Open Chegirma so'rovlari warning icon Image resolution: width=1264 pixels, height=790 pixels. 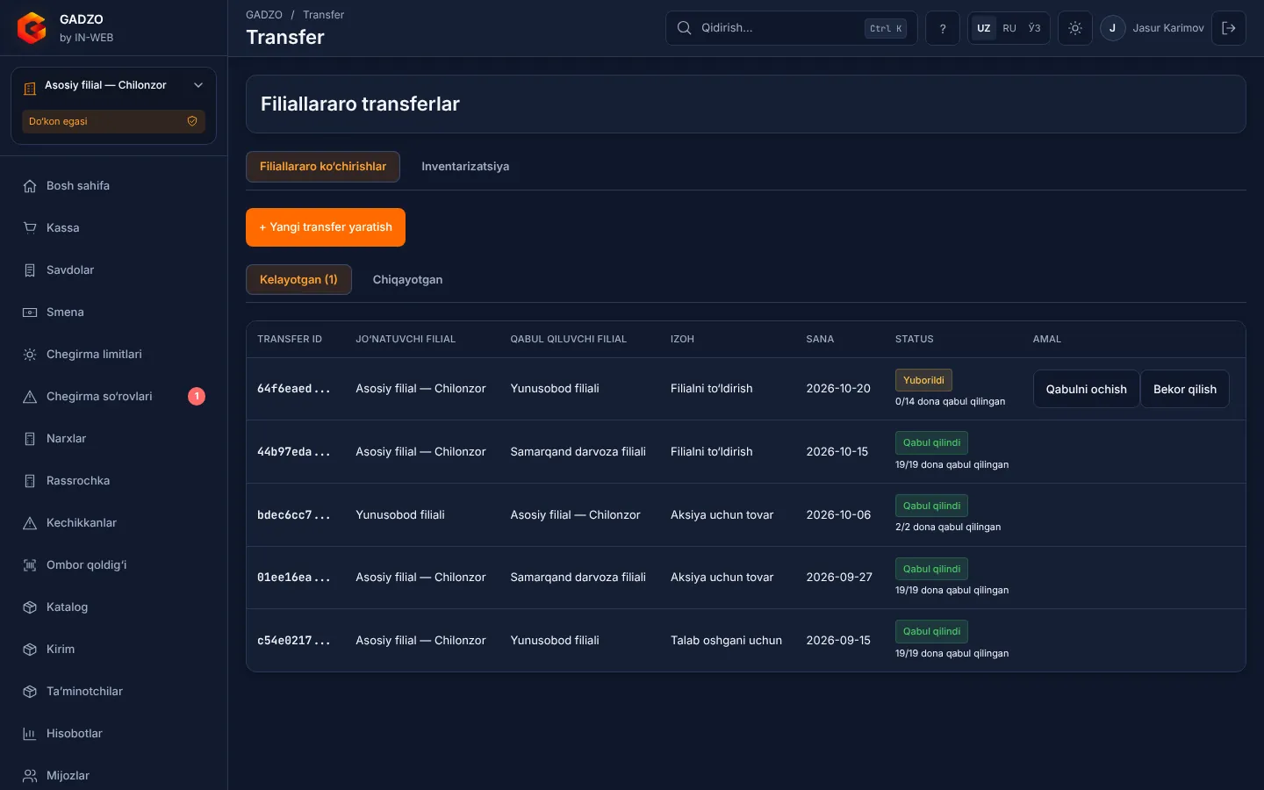click(x=30, y=397)
